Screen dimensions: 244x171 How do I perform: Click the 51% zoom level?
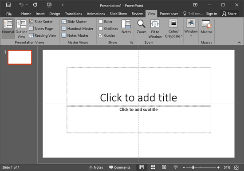pos(227,167)
